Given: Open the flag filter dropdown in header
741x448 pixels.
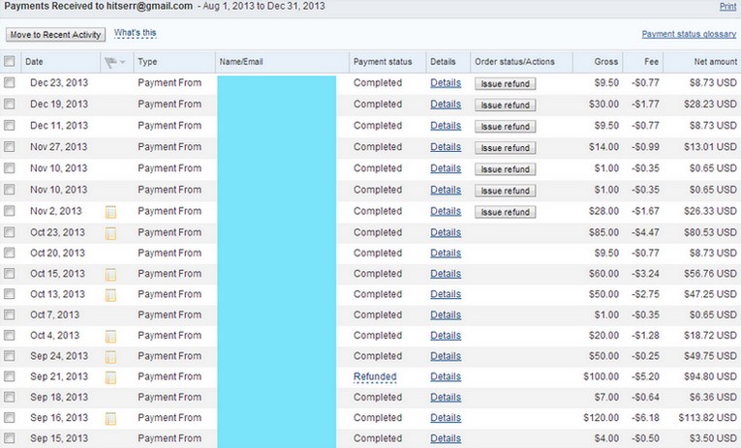Looking at the screenshot, I should (x=115, y=62).
